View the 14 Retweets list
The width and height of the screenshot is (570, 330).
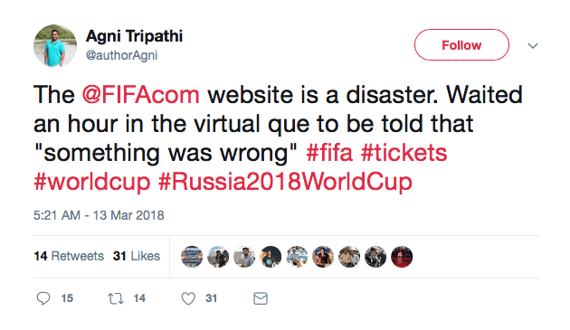click(69, 256)
